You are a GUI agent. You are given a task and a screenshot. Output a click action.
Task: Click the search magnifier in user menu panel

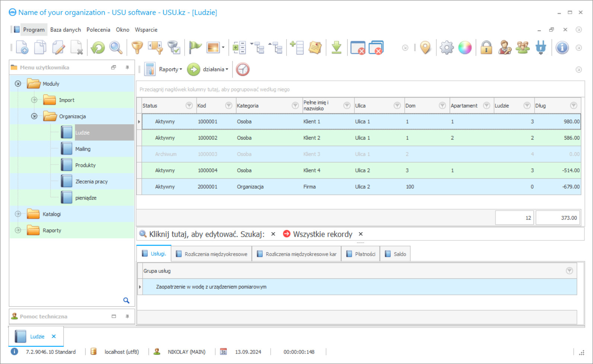pos(126,300)
